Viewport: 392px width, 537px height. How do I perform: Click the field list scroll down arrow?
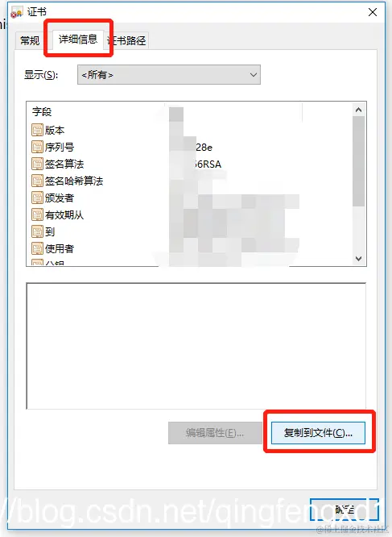(358, 259)
